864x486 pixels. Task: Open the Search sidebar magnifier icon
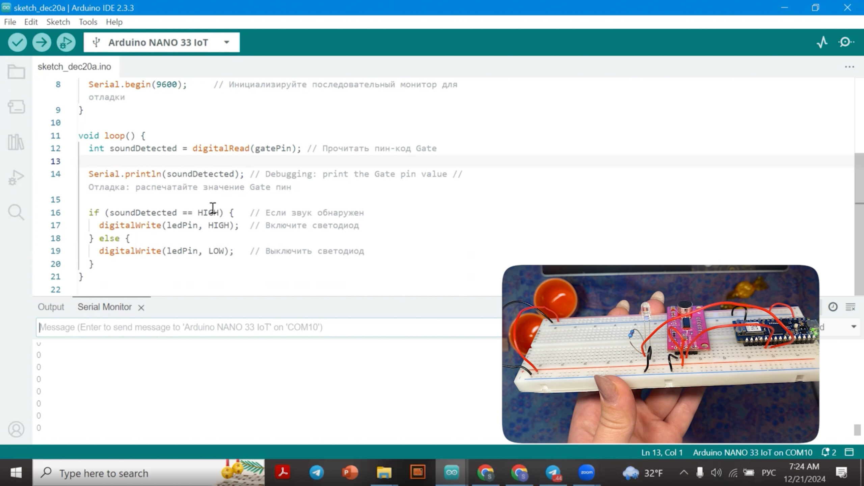(16, 212)
